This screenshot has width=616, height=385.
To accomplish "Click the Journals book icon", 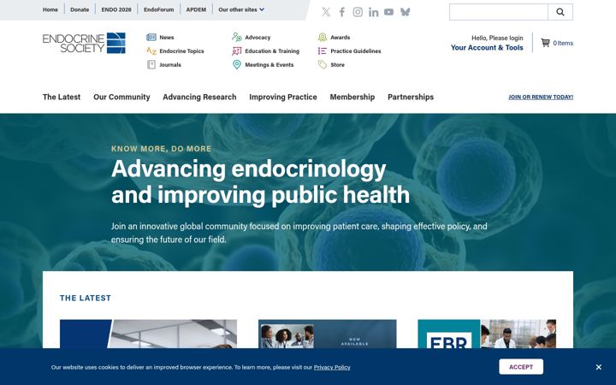I will click(x=151, y=65).
